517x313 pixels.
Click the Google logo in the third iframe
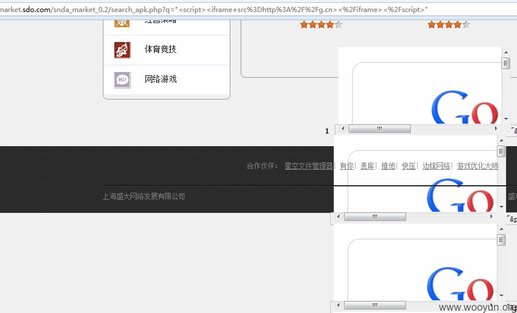(461, 284)
